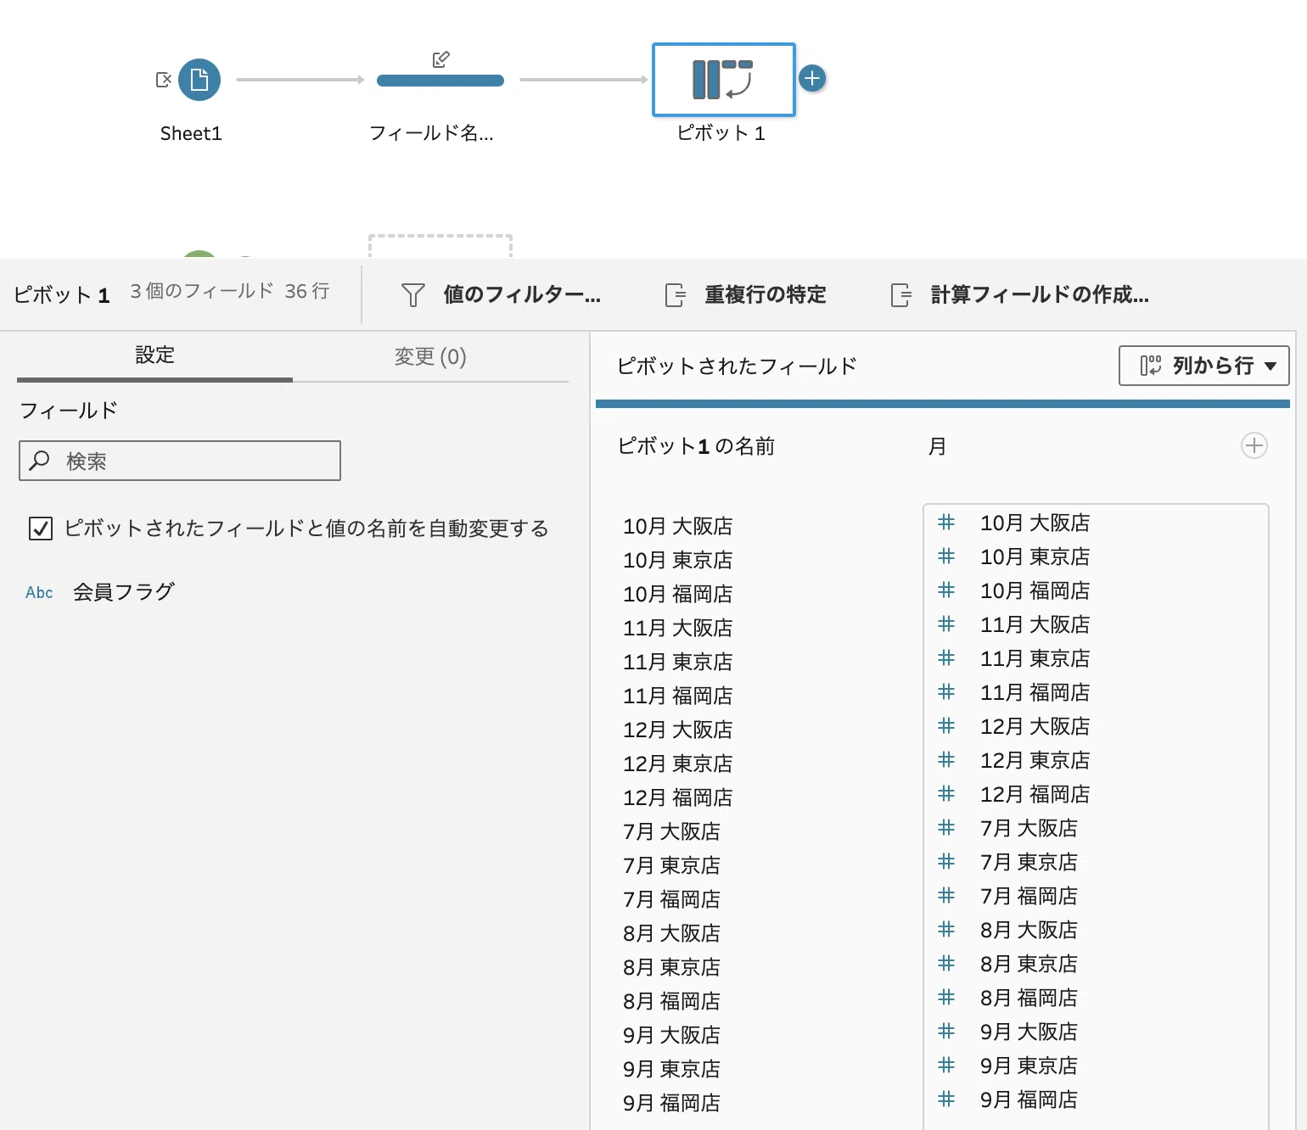The height and width of the screenshot is (1130, 1307).
Task: Click the small icon left of Sheet1
Action: point(164,80)
